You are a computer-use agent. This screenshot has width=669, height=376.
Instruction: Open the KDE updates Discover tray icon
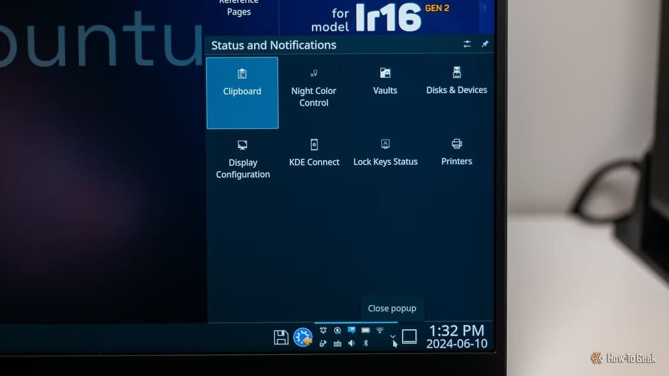(303, 337)
